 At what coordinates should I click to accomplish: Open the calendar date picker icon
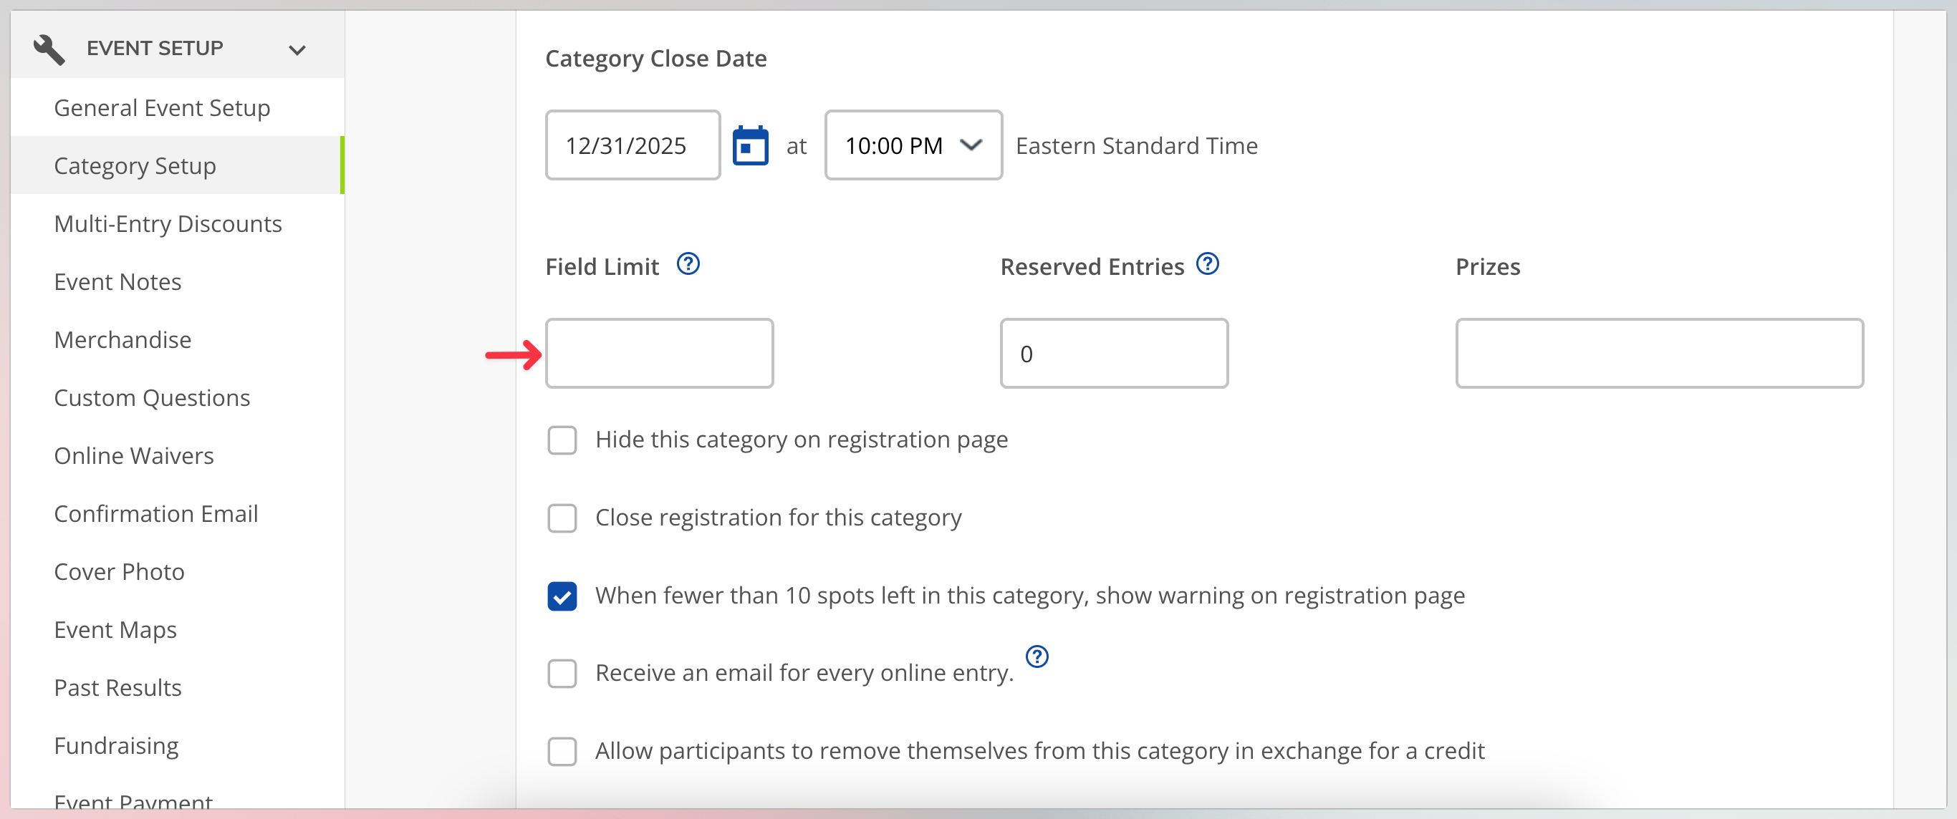[x=750, y=145]
